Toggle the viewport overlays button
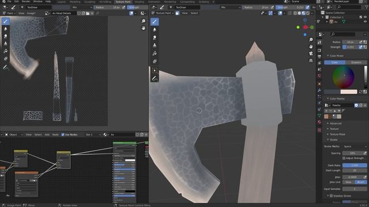This screenshot has height=207, width=369. coord(280,13)
